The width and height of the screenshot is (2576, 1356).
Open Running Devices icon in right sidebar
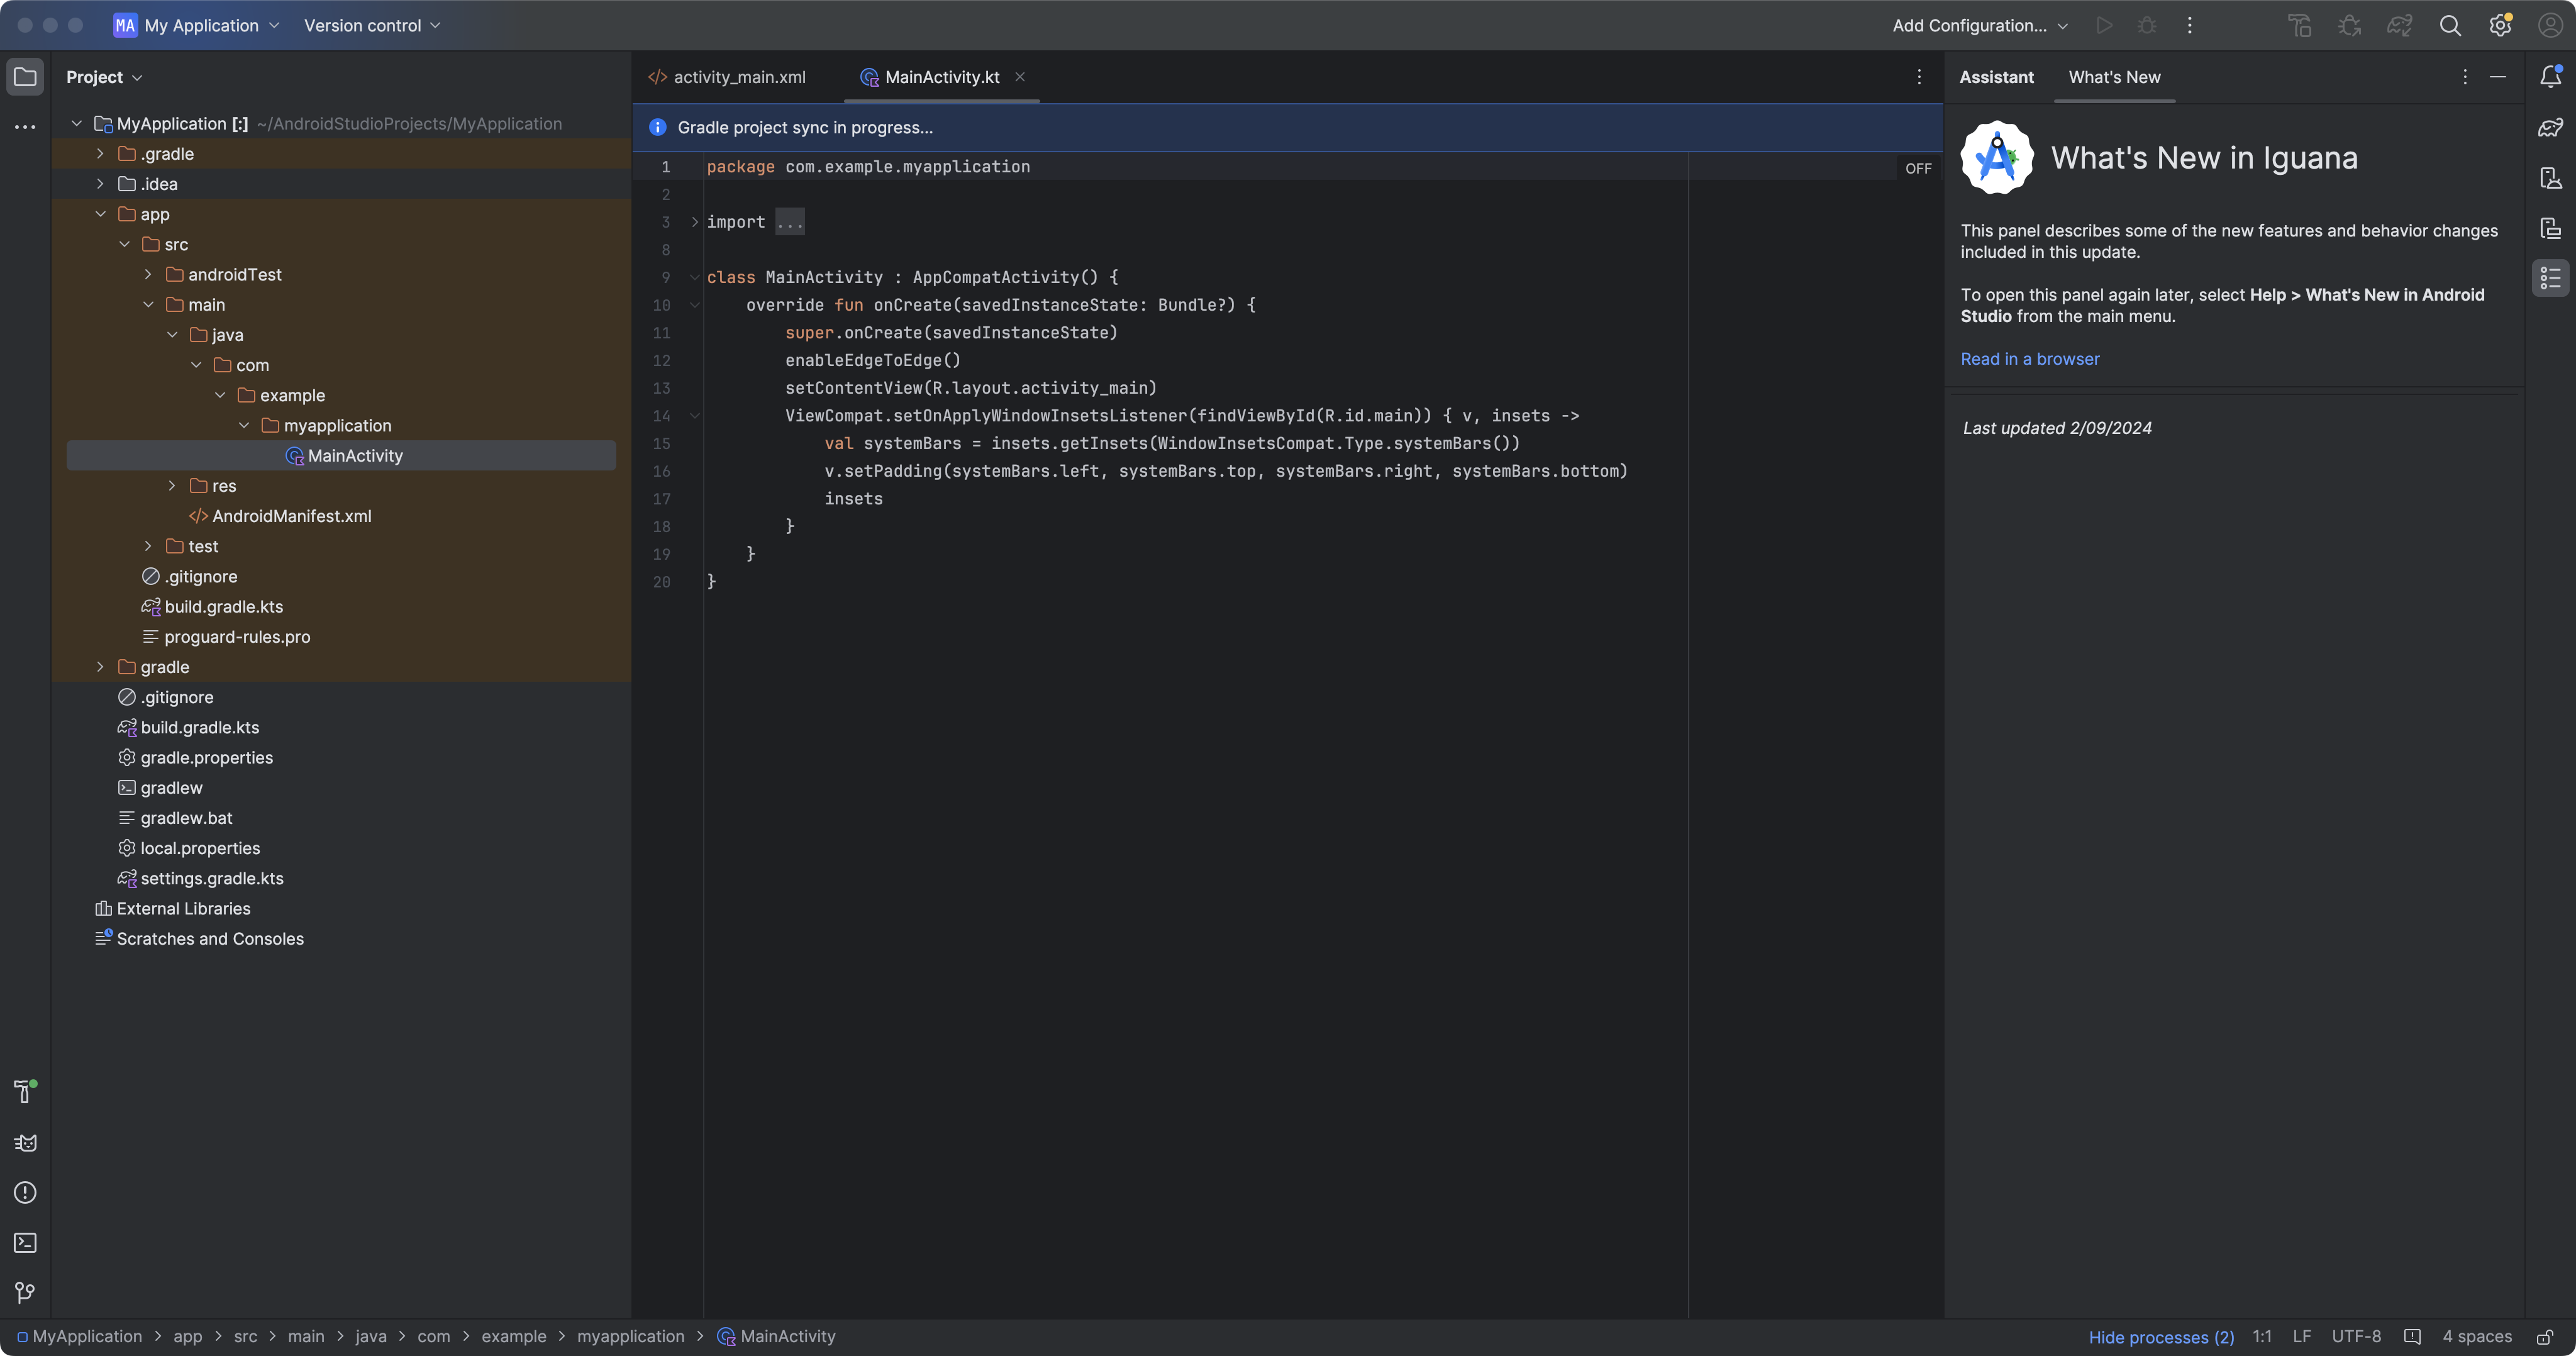click(x=2550, y=178)
